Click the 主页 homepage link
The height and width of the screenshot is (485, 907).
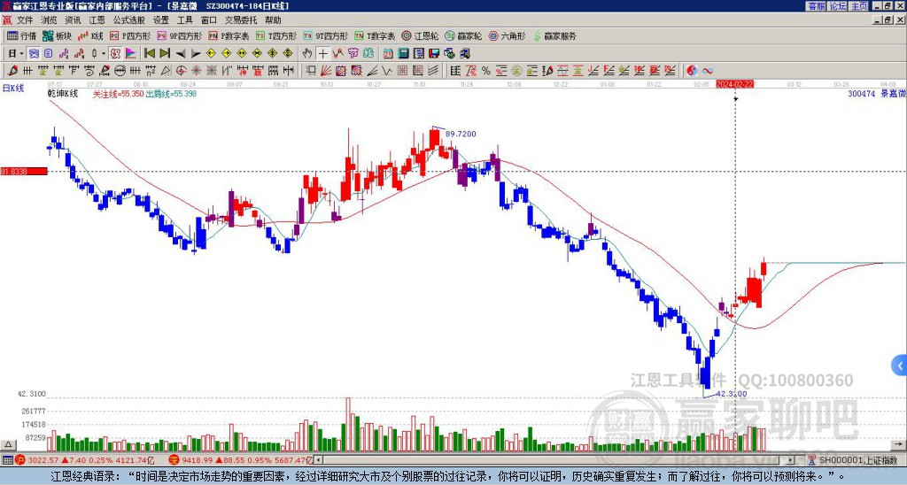pos(859,6)
